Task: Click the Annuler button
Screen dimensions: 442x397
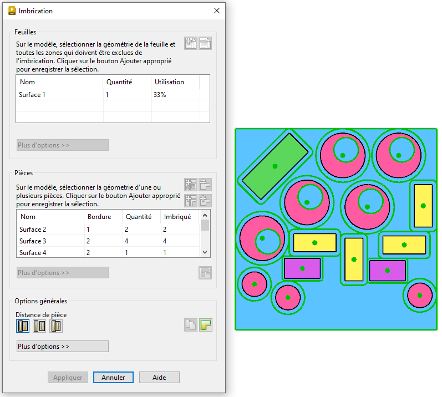Action: coord(113,378)
